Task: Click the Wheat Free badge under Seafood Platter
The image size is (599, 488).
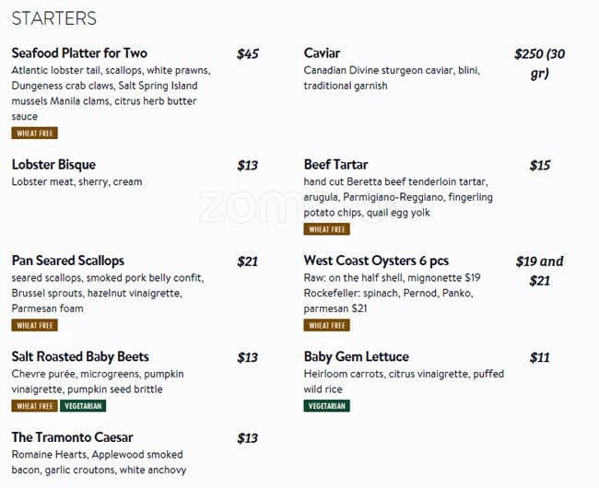Action: point(35,134)
